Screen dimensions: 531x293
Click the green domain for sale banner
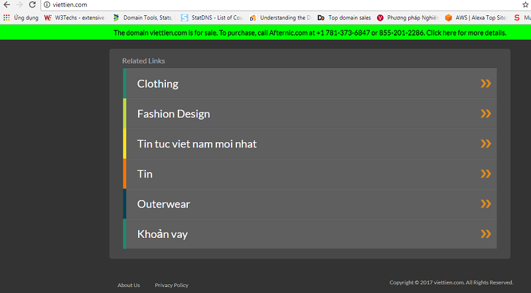tap(309, 33)
